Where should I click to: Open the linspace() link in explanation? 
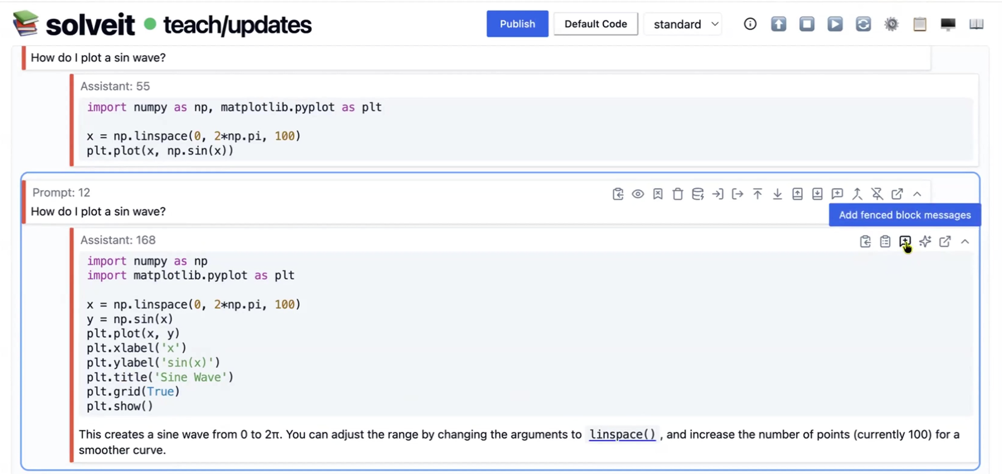622,434
